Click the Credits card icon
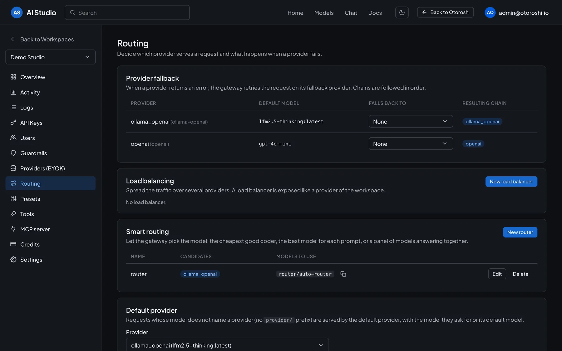562x351 pixels. coord(13,244)
